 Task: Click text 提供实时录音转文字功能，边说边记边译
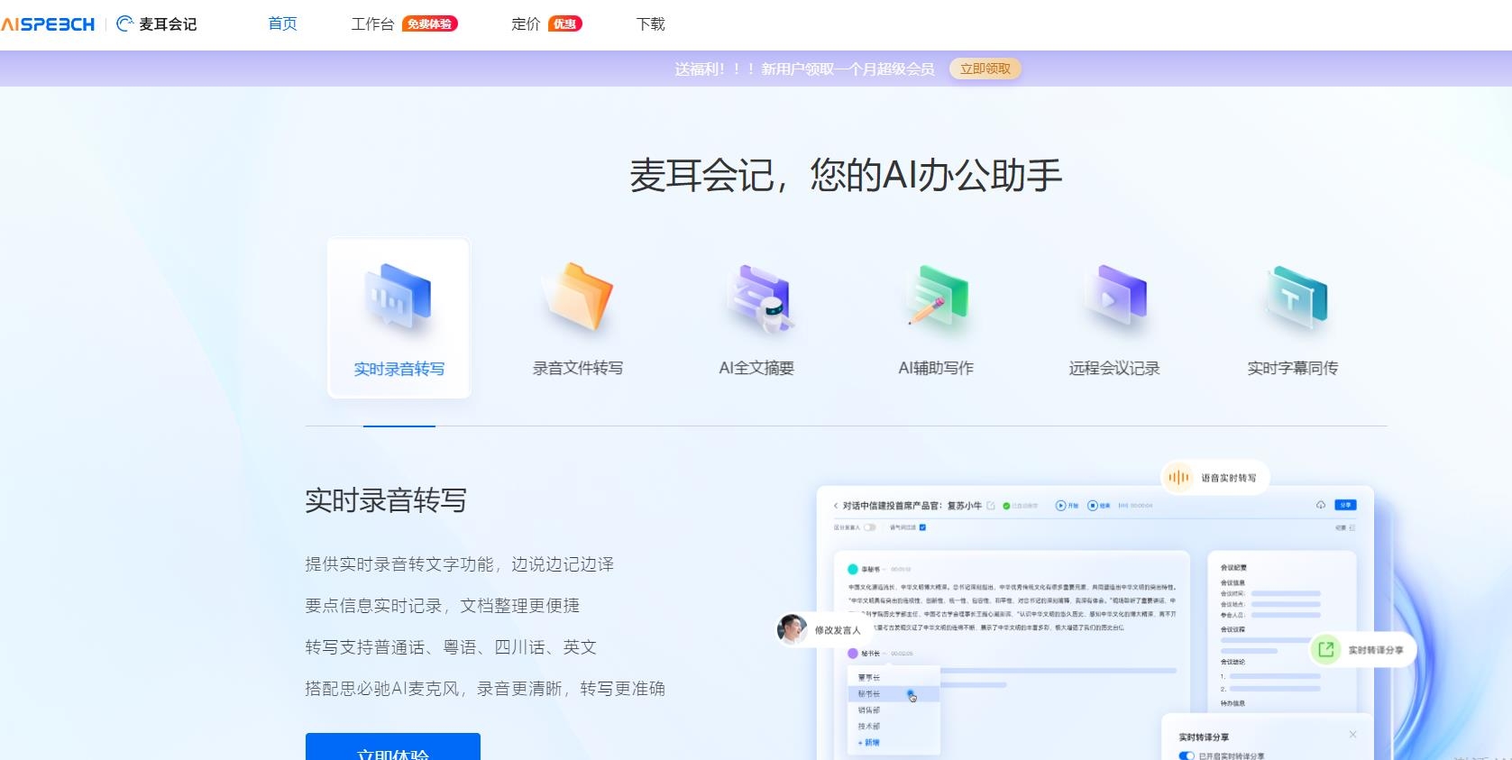click(x=460, y=564)
